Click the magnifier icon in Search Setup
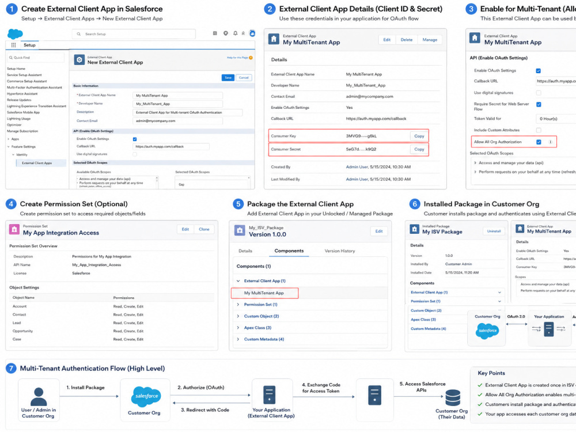The image size is (576, 432). [78, 34]
